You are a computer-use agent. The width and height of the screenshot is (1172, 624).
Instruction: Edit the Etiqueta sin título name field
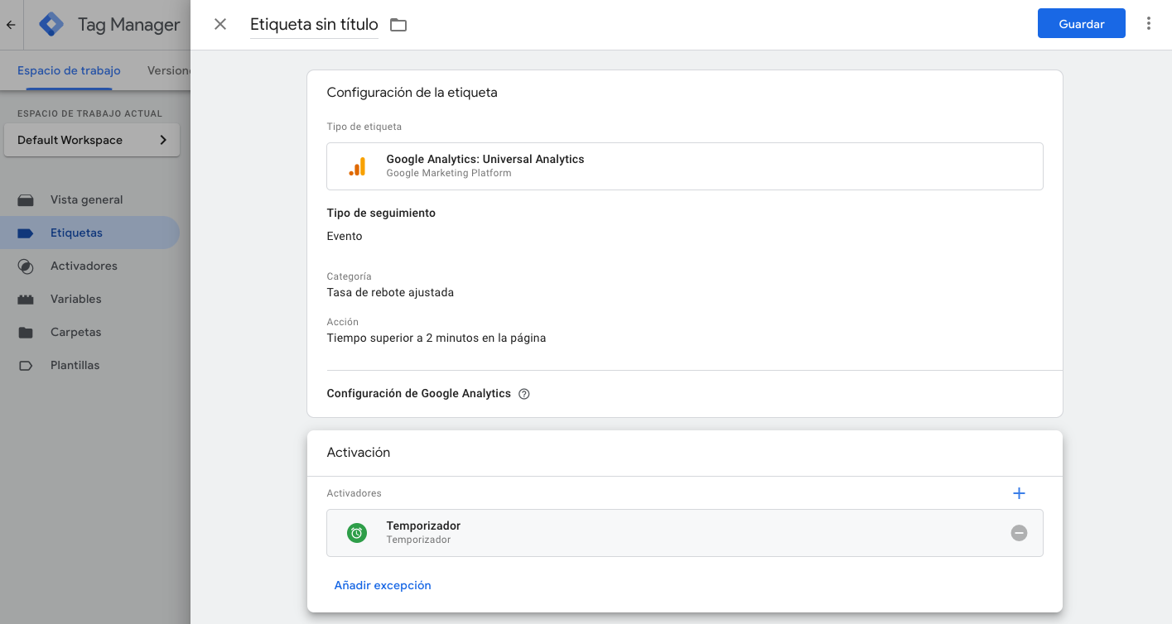tap(314, 25)
